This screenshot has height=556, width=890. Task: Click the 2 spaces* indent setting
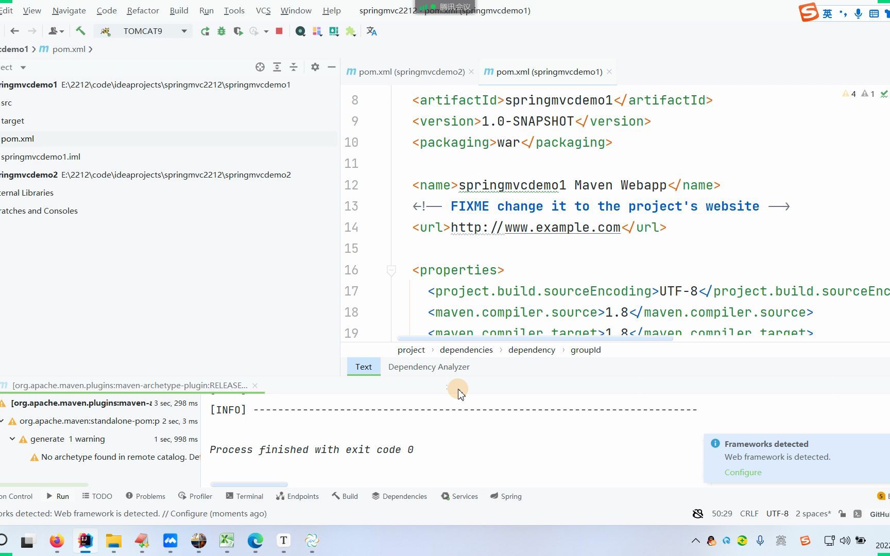813,513
